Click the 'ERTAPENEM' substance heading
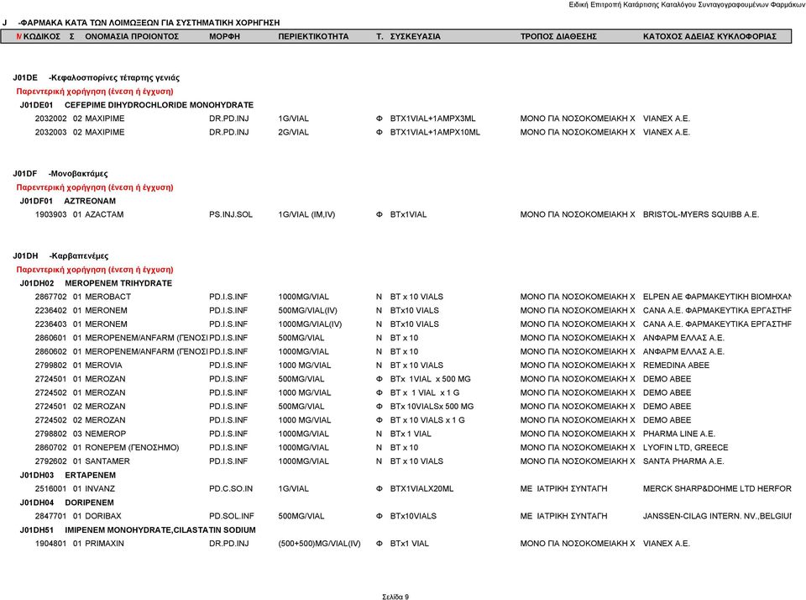Image resolution: width=806 pixels, height=600 pixels. tap(90, 475)
